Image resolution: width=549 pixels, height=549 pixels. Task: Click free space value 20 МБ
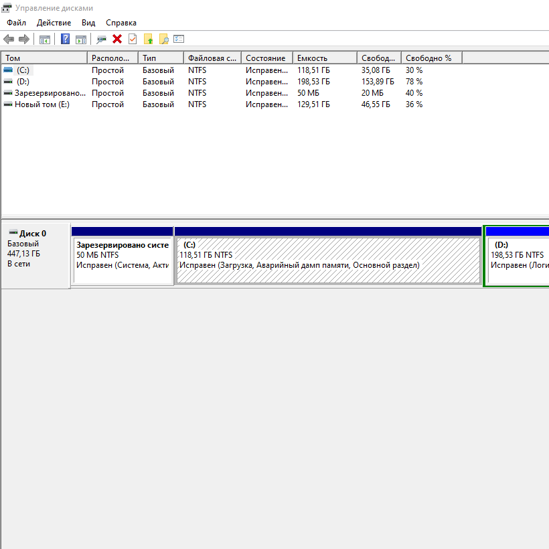tap(372, 93)
